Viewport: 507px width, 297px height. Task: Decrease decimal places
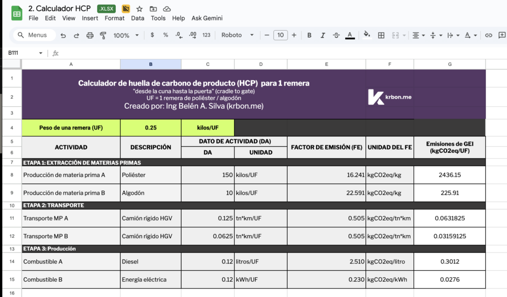178,35
